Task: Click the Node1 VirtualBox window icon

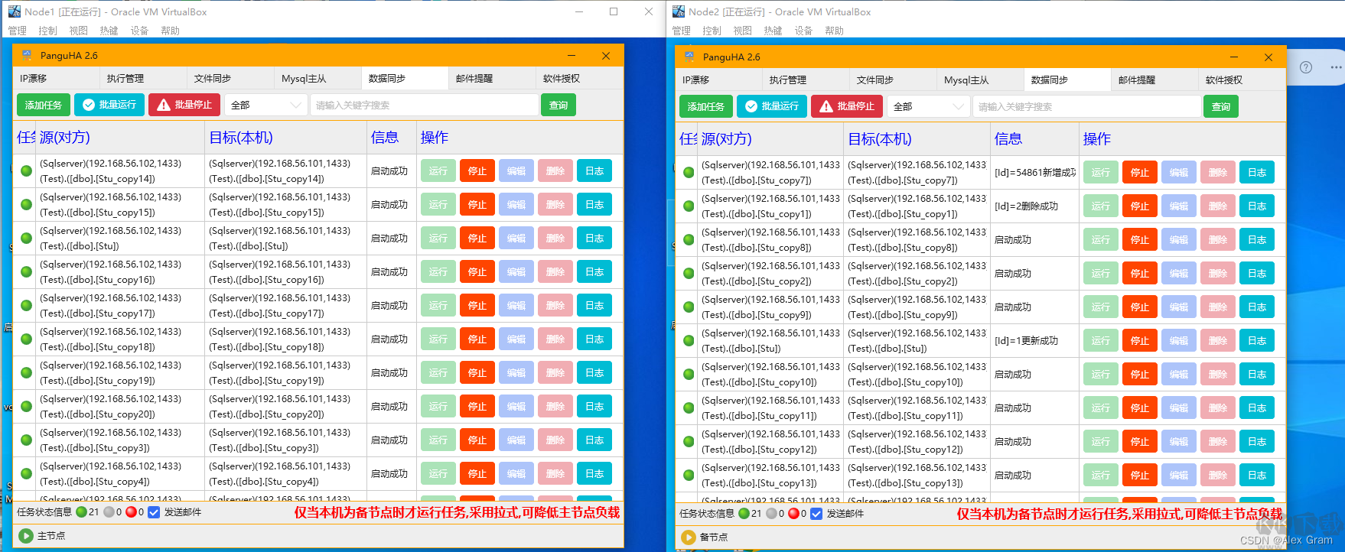Action: click(x=14, y=11)
